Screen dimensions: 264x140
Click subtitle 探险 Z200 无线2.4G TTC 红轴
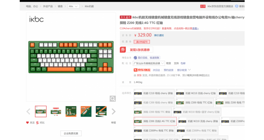coord(141,23)
